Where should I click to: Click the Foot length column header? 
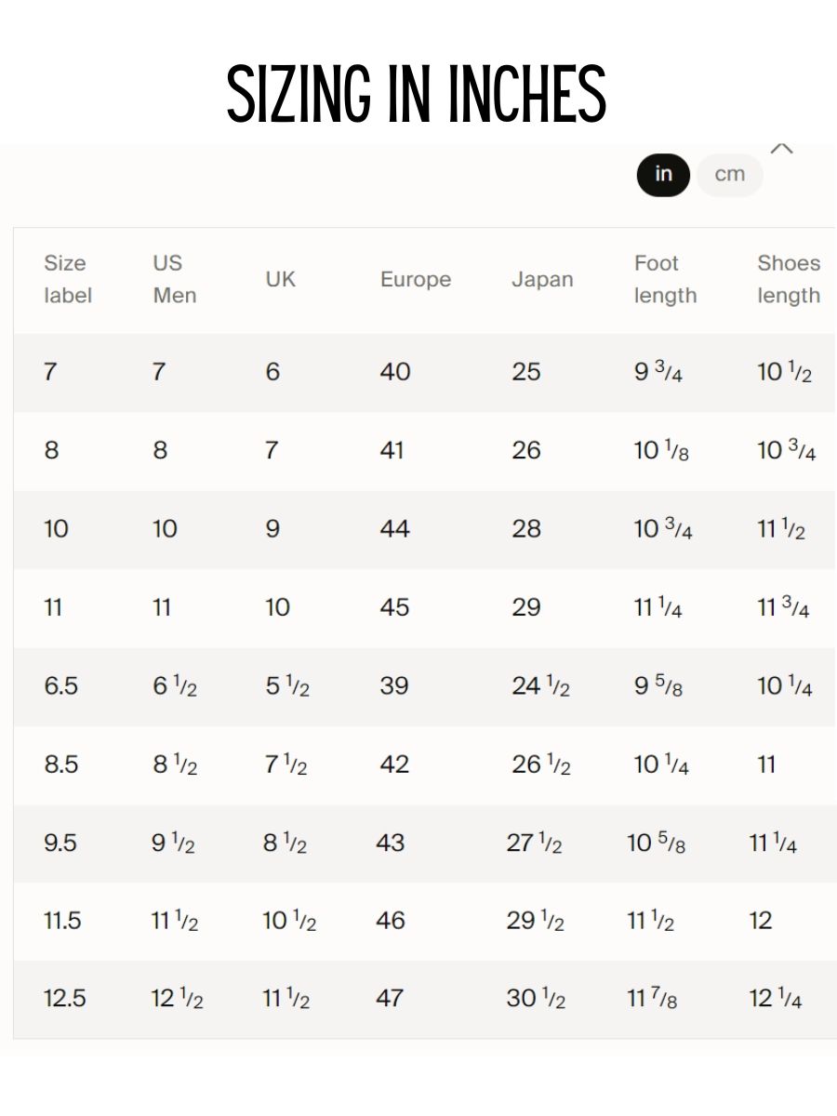tap(665, 279)
